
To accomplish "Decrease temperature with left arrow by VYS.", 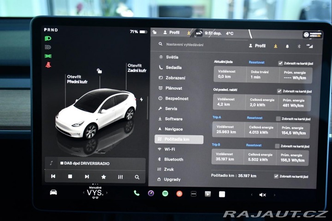I will tap(83, 192).
